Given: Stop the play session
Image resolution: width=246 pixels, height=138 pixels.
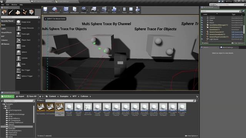Looking at the screenshot, I should click(131, 10).
